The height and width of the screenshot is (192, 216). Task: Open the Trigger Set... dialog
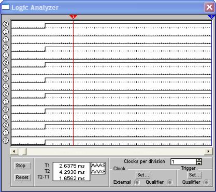pos(195,175)
